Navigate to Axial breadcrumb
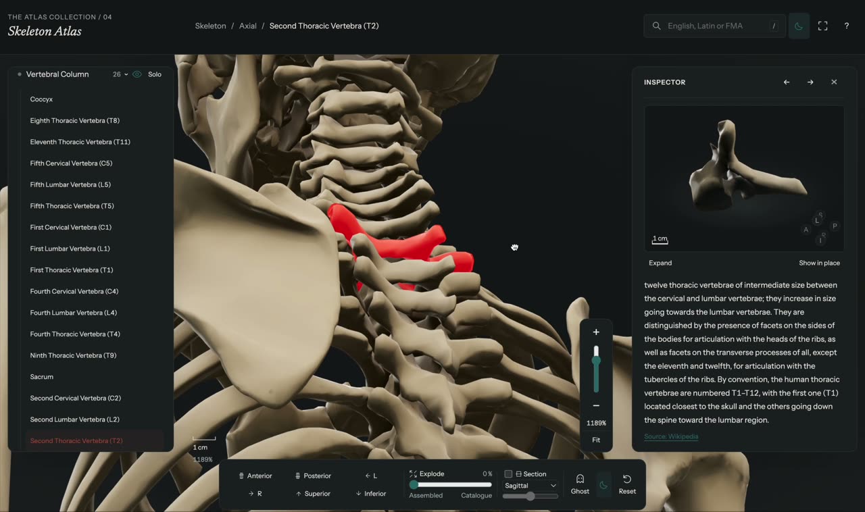This screenshot has height=512, width=865. click(248, 26)
